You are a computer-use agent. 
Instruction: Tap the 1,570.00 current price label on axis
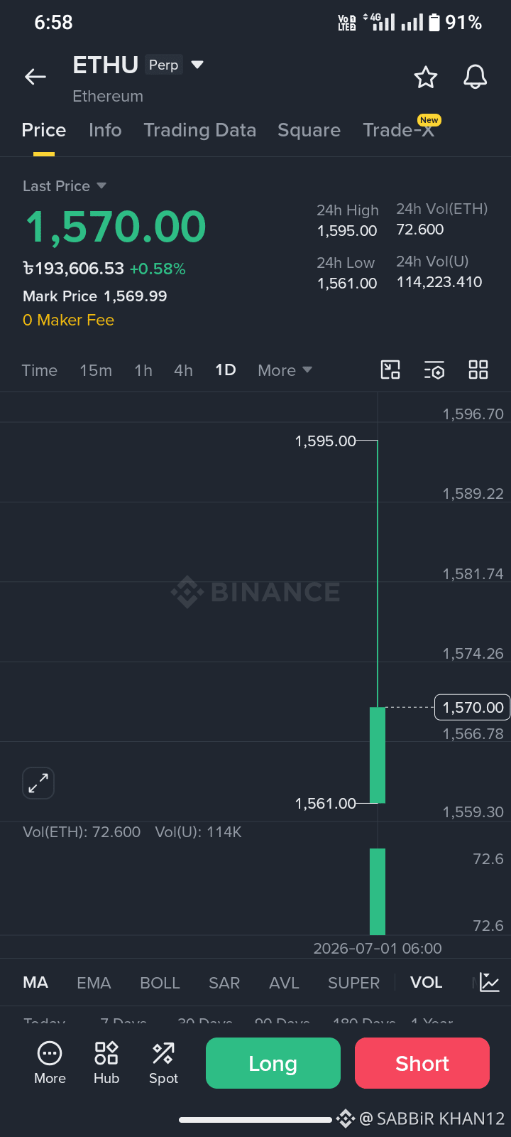[473, 707]
